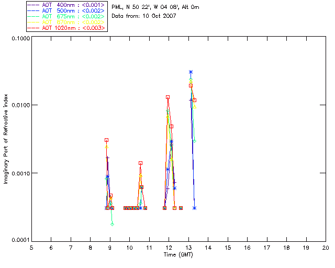Click the yellow dashed line legend swatch
The width and height of the screenshot is (335, 268).
(33, 22)
